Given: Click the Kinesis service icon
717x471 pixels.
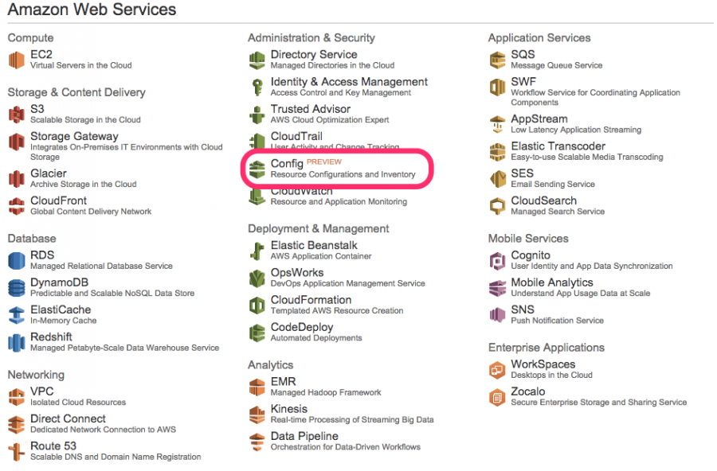Looking at the screenshot, I should click(257, 415).
